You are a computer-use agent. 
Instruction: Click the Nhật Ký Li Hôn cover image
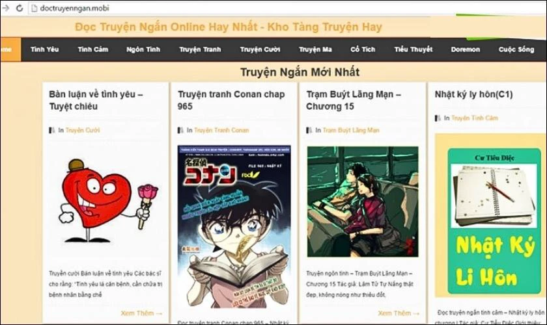pos(494,221)
